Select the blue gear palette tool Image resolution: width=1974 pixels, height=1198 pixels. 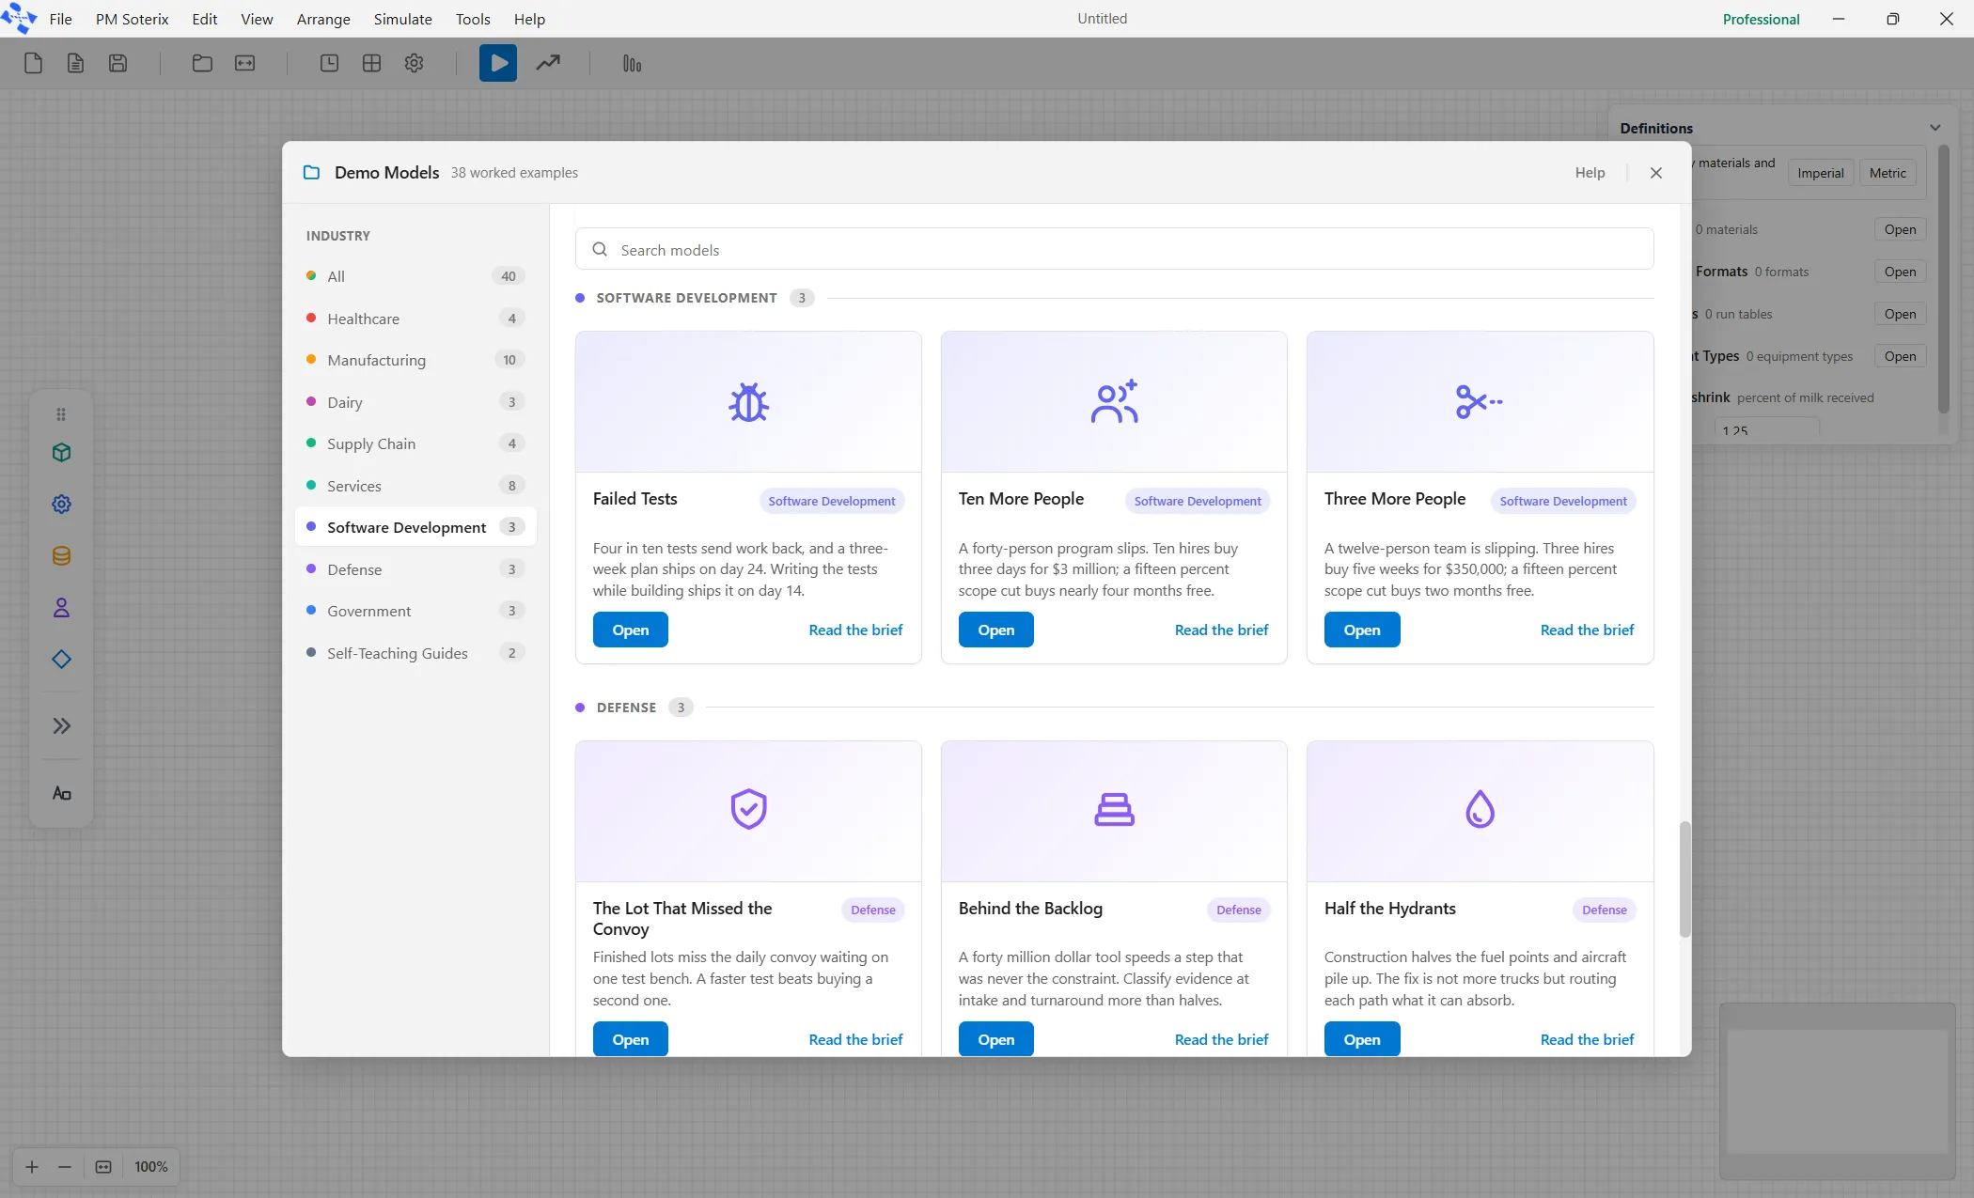(61, 505)
